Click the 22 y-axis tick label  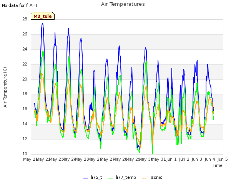25,64
